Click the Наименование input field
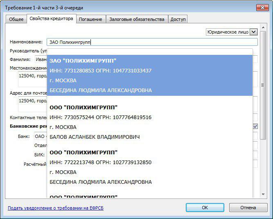 click(x=151, y=42)
